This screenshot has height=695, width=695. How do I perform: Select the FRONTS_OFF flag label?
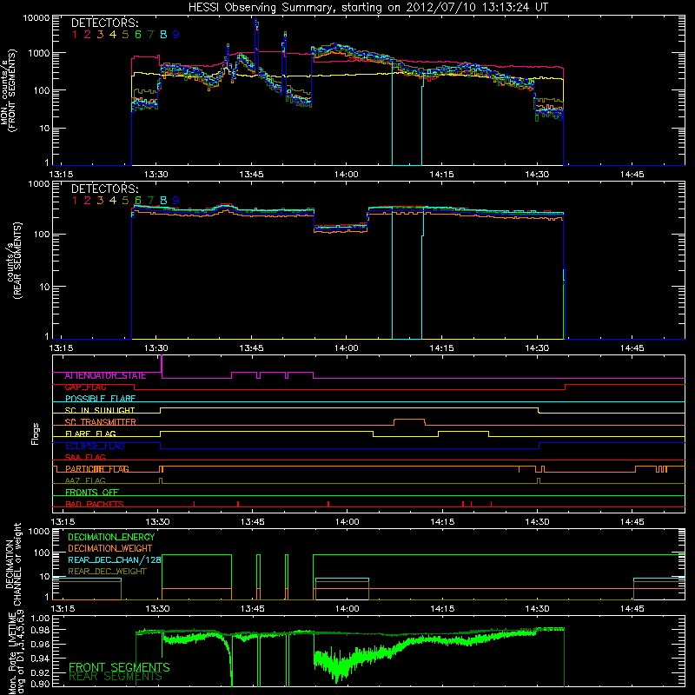coord(92,493)
